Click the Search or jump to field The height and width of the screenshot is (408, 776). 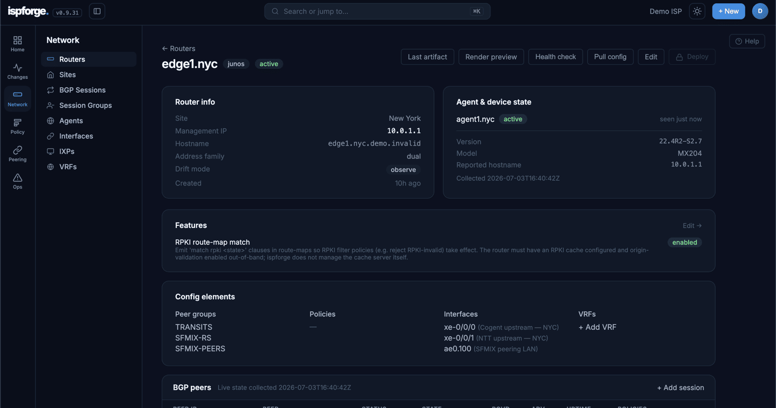(x=377, y=11)
